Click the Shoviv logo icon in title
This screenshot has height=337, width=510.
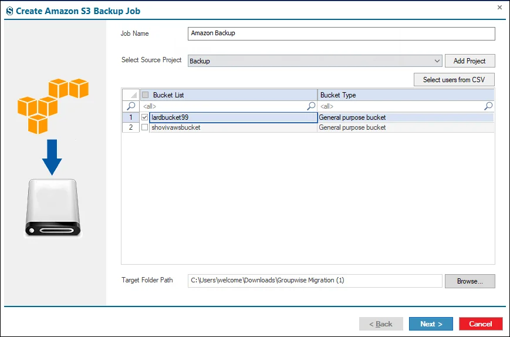10,11
